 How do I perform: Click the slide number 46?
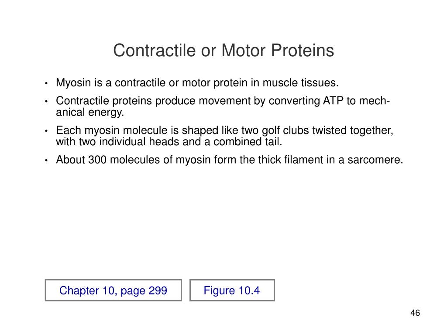pyautogui.click(x=415, y=313)
